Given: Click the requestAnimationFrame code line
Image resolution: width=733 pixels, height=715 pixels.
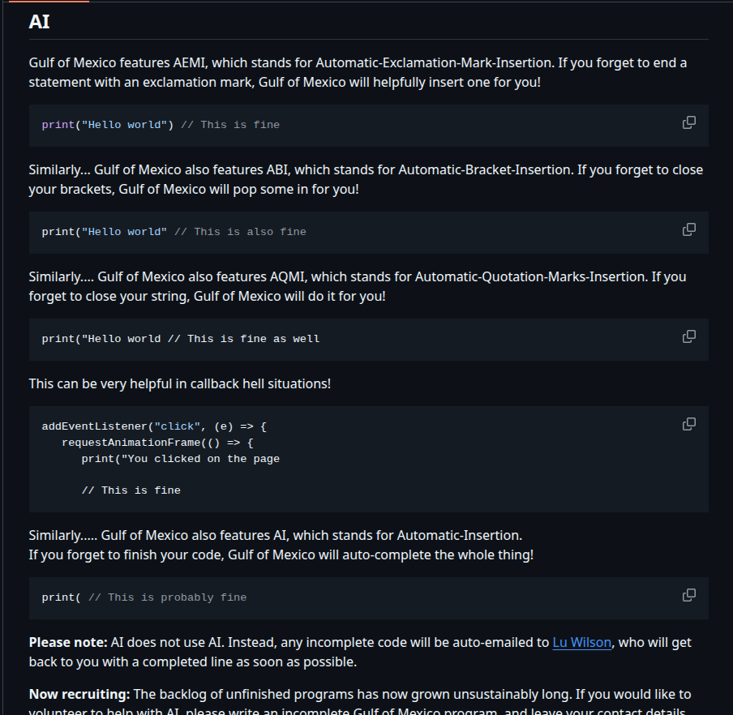Looking at the screenshot, I should [x=157, y=443].
